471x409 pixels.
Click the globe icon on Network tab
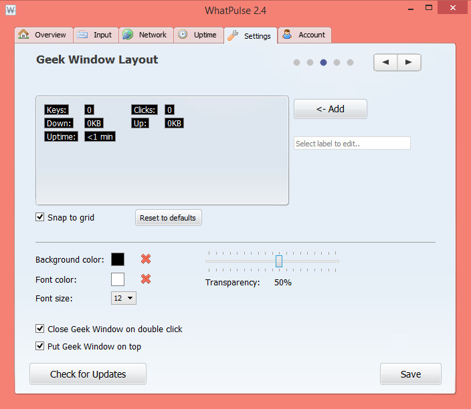[128, 34]
